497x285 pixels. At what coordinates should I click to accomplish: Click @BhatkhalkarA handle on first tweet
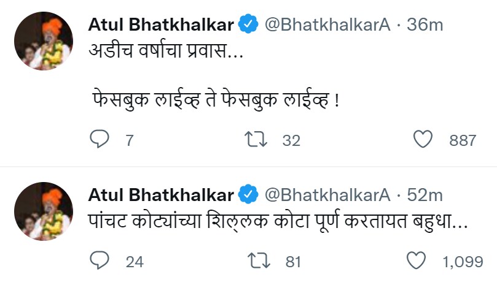(x=327, y=25)
